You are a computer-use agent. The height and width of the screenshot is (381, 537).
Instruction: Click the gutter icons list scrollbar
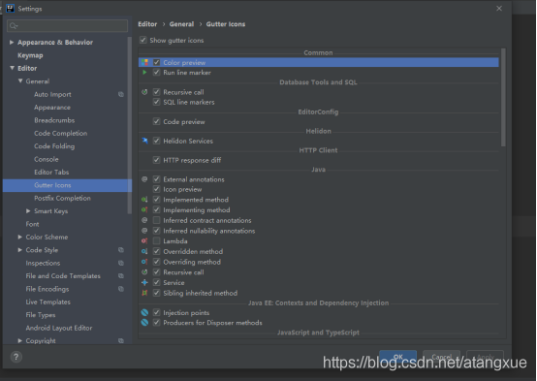[503, 97]
